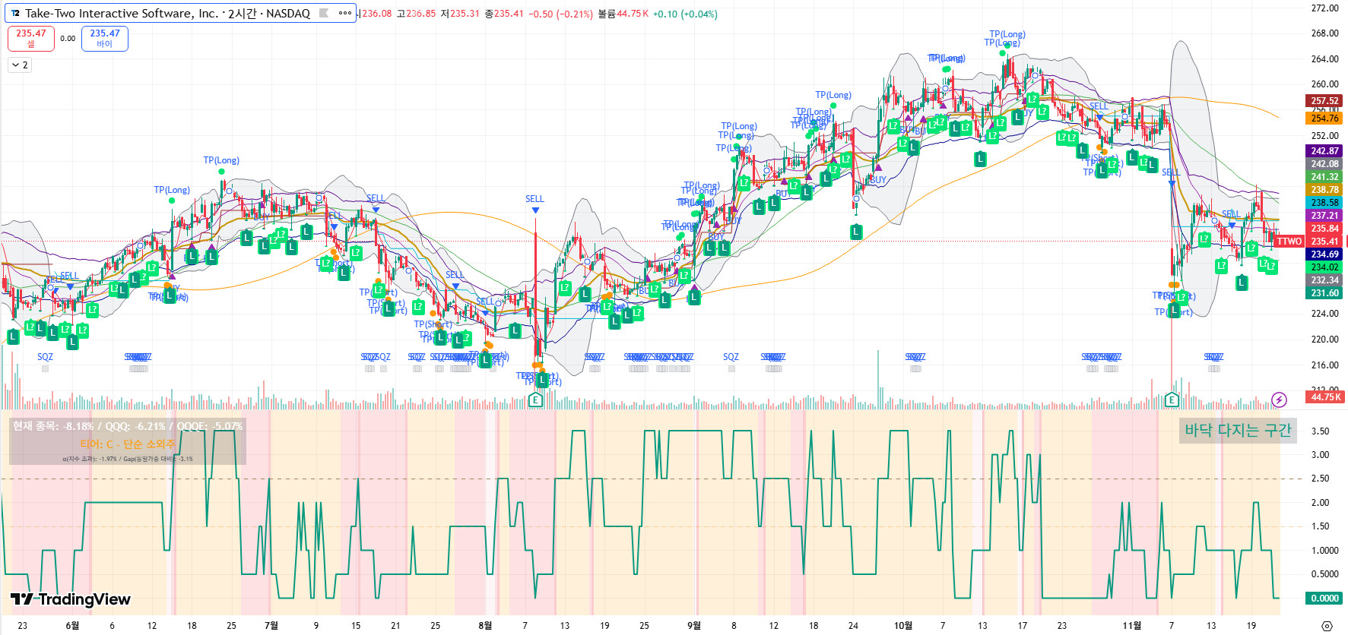Expand the collapsed indicator legend showing 2
The height and width of the screenshot is (635, 1348).
[x=20, y=65]
